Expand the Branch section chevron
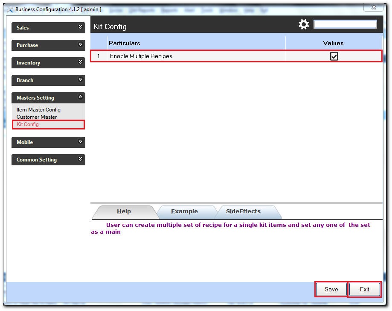The width and height of the screenshot is (392, 311). click(80, 79)
